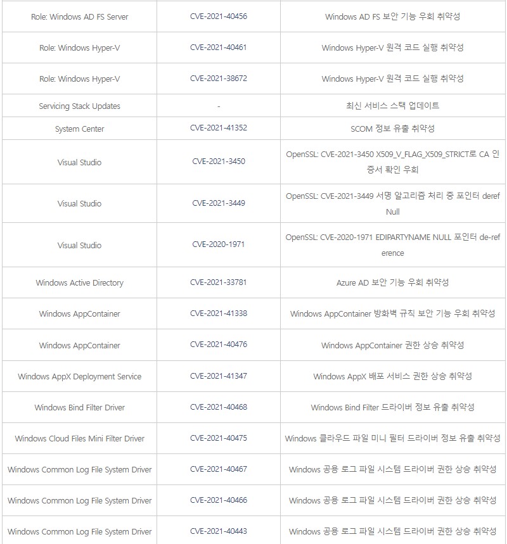
Task: Click the CVE-2021-41338 link
Action: point(218,313)
